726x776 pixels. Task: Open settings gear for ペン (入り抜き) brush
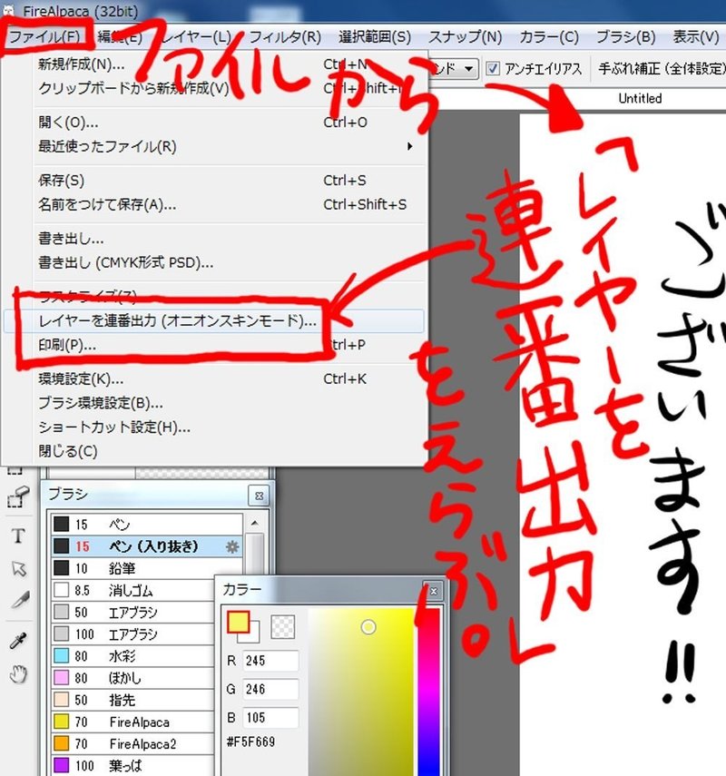point(232,546)
